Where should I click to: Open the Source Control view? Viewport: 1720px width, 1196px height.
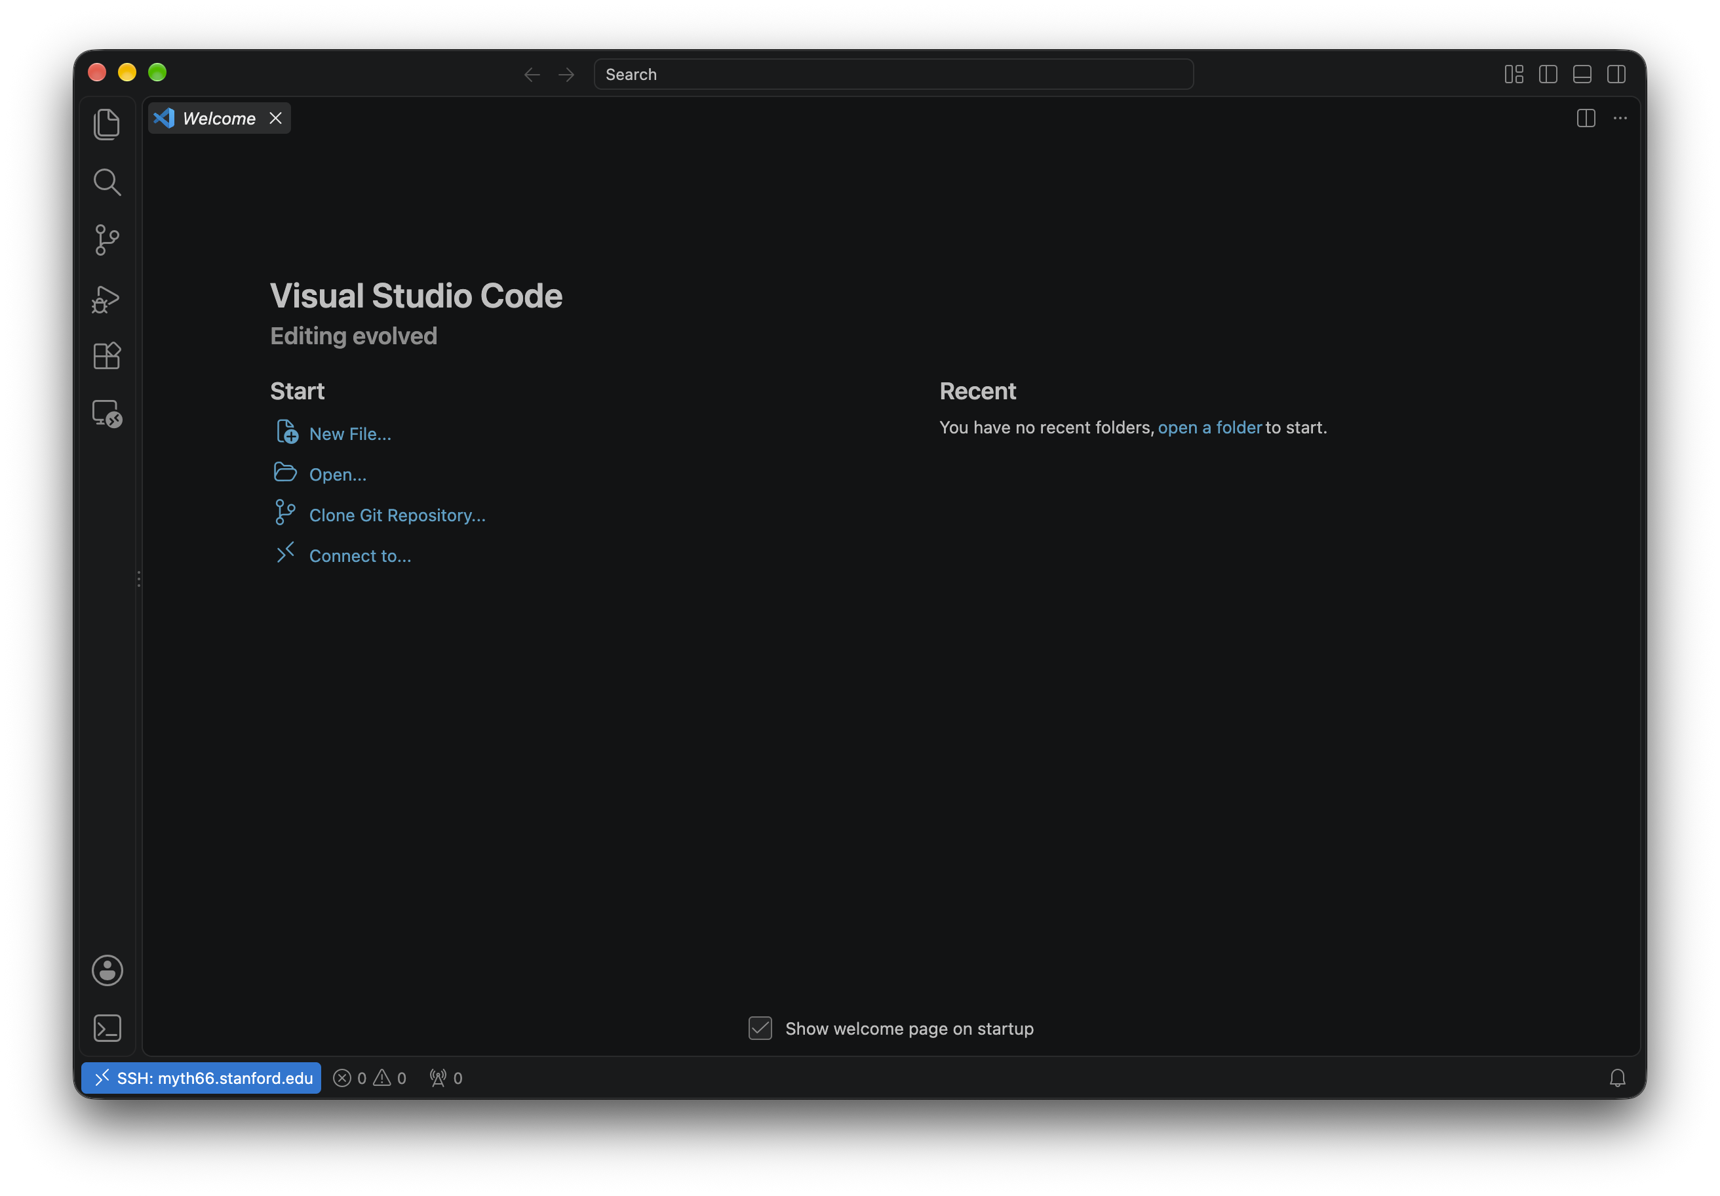[107, 240]
